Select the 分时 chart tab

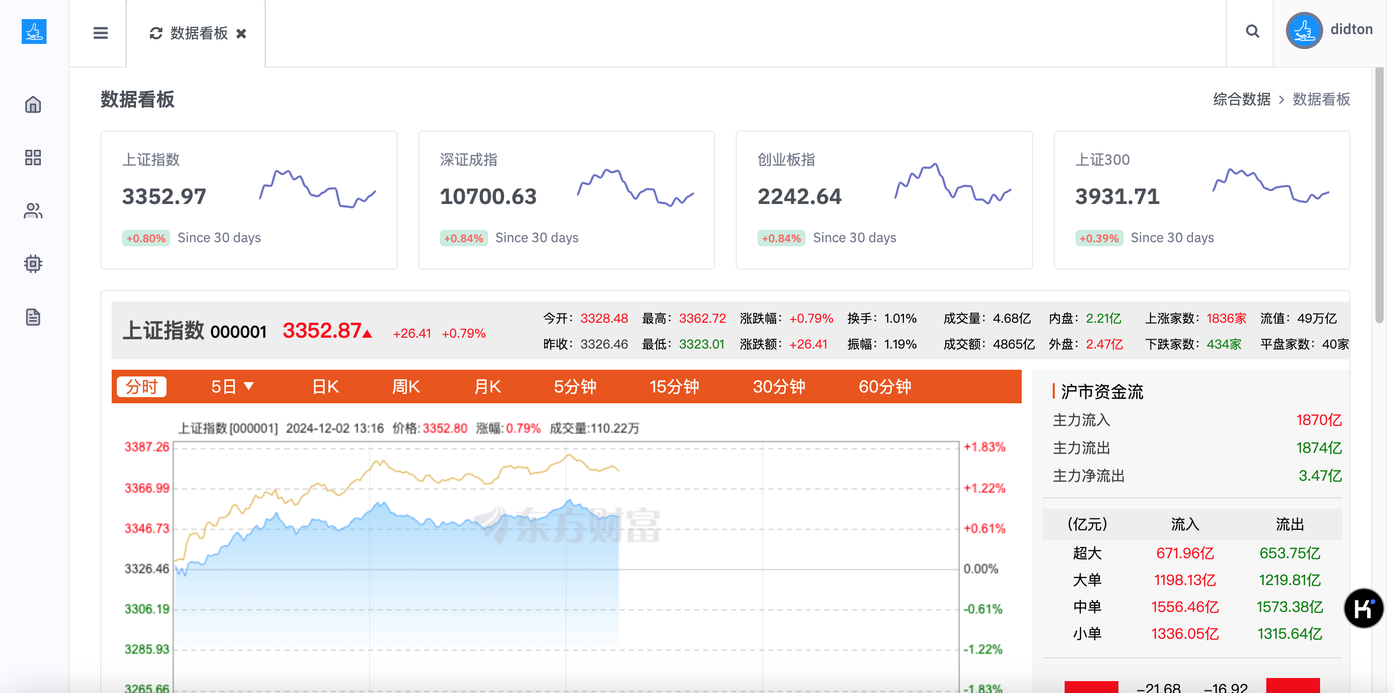point(142,386)
